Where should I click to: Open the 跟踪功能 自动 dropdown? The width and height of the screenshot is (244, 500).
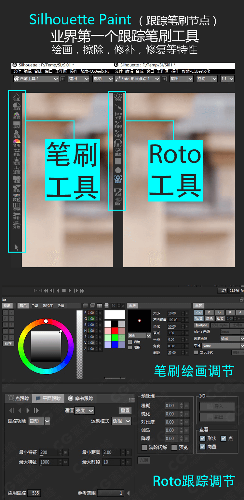[x=39, y=421]
